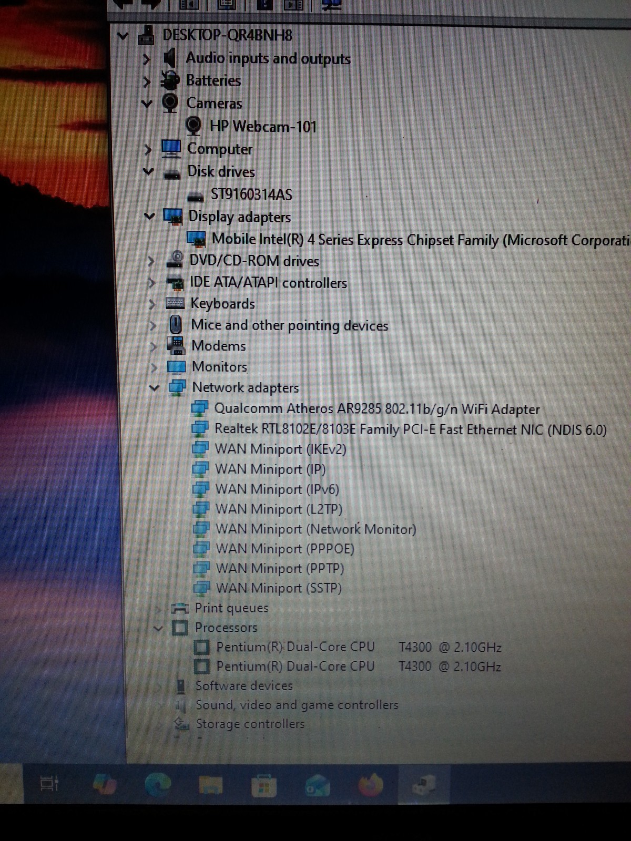Click the Disk drives category icon
Viewport: 631px width, 841px height.
172,175
